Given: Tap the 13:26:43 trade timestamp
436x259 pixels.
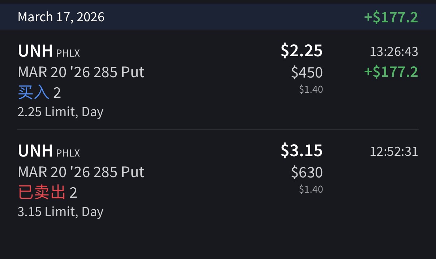Looking at the screenshot, I should coord(394,52).
